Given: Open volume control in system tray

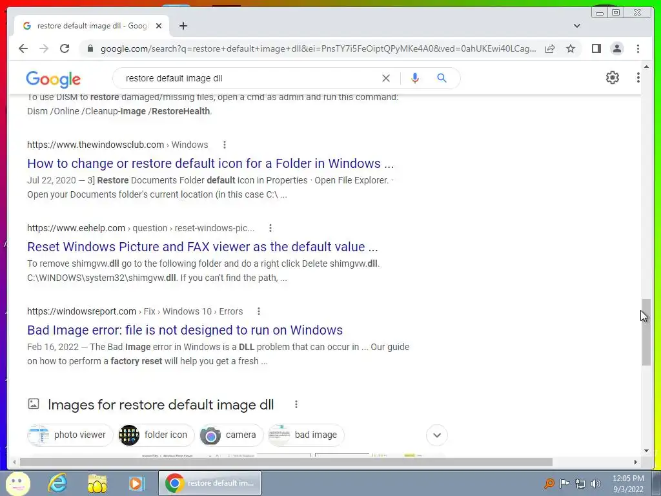Looking at the screenshot, I should [x=596, y=483].
